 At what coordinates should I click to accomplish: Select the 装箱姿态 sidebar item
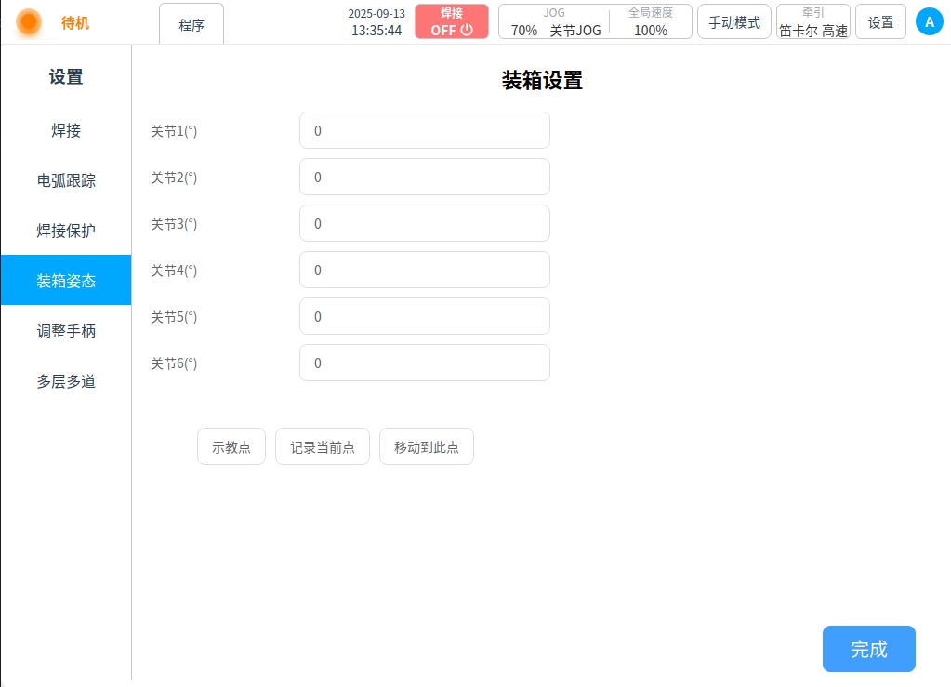point(66,281)
